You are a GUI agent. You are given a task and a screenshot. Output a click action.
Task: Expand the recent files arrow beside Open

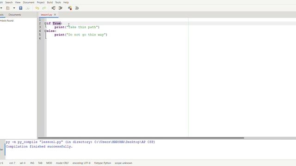14,8
